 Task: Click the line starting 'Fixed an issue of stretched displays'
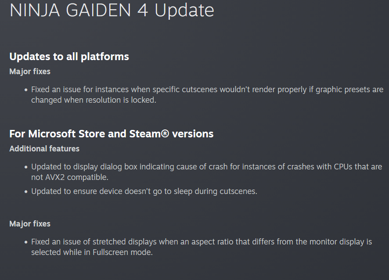pos(201,242)
